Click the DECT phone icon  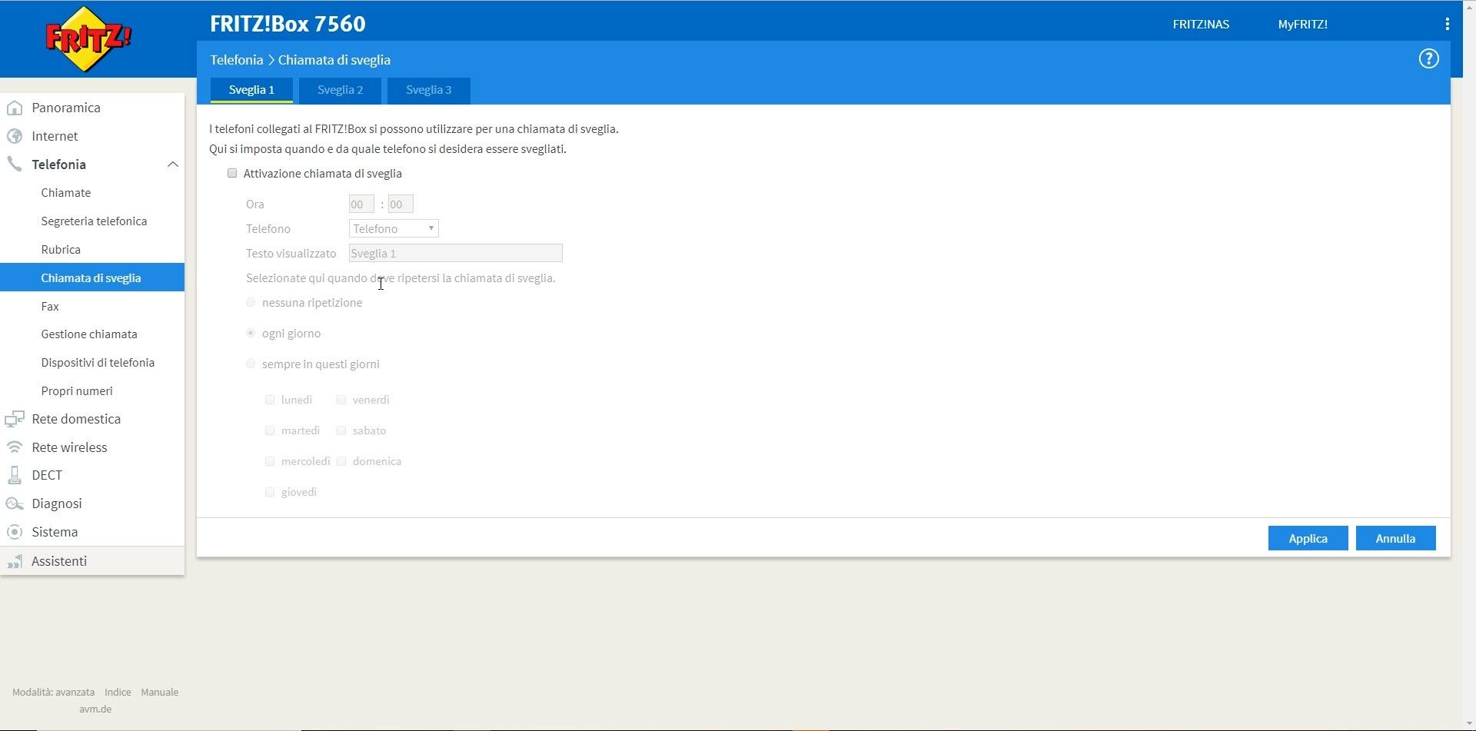[x=15, y=476]
